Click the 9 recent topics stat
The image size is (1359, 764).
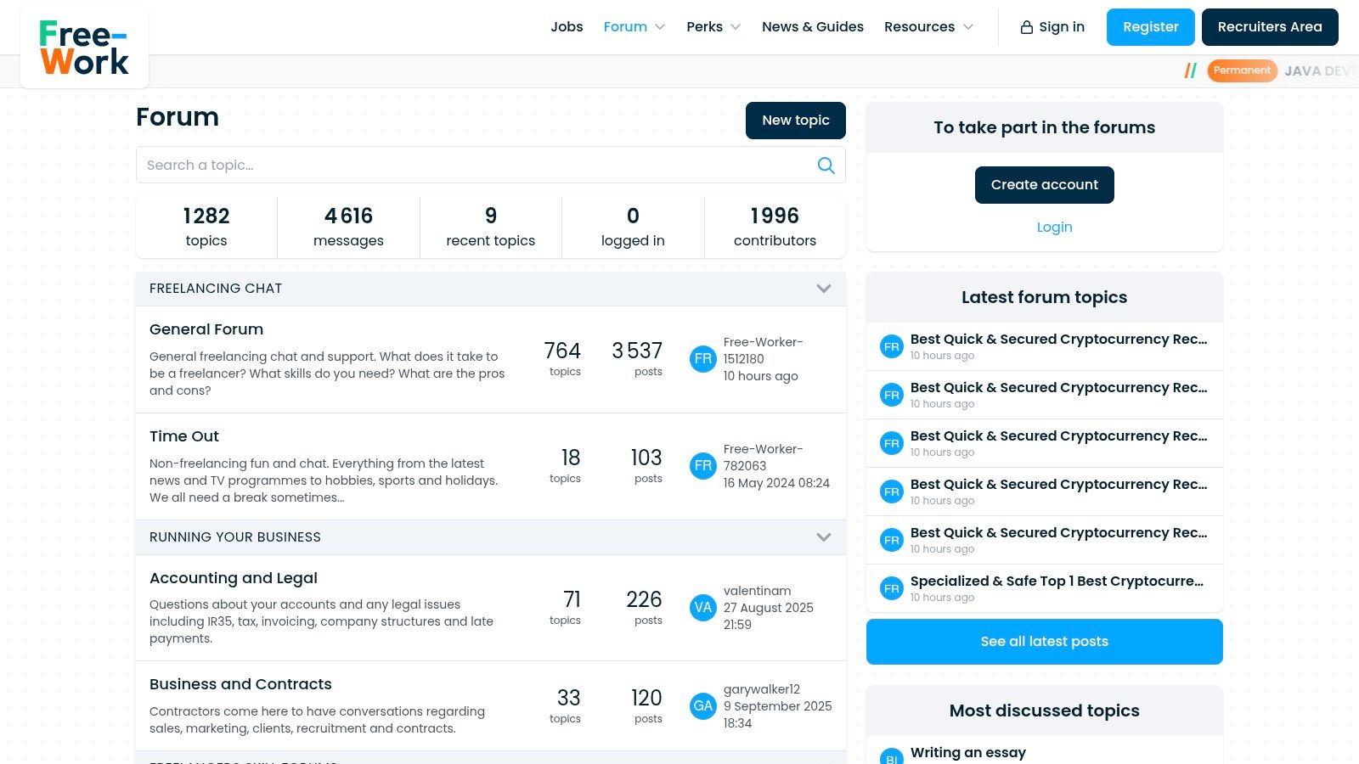tap(491, 228)
